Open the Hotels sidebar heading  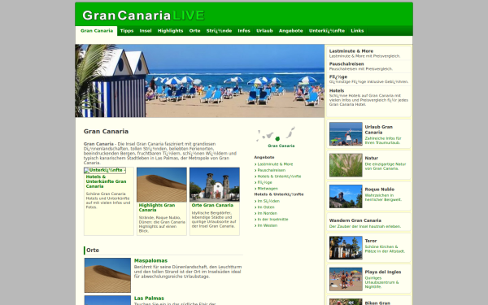pyautogui.click(x=337, y=90)
